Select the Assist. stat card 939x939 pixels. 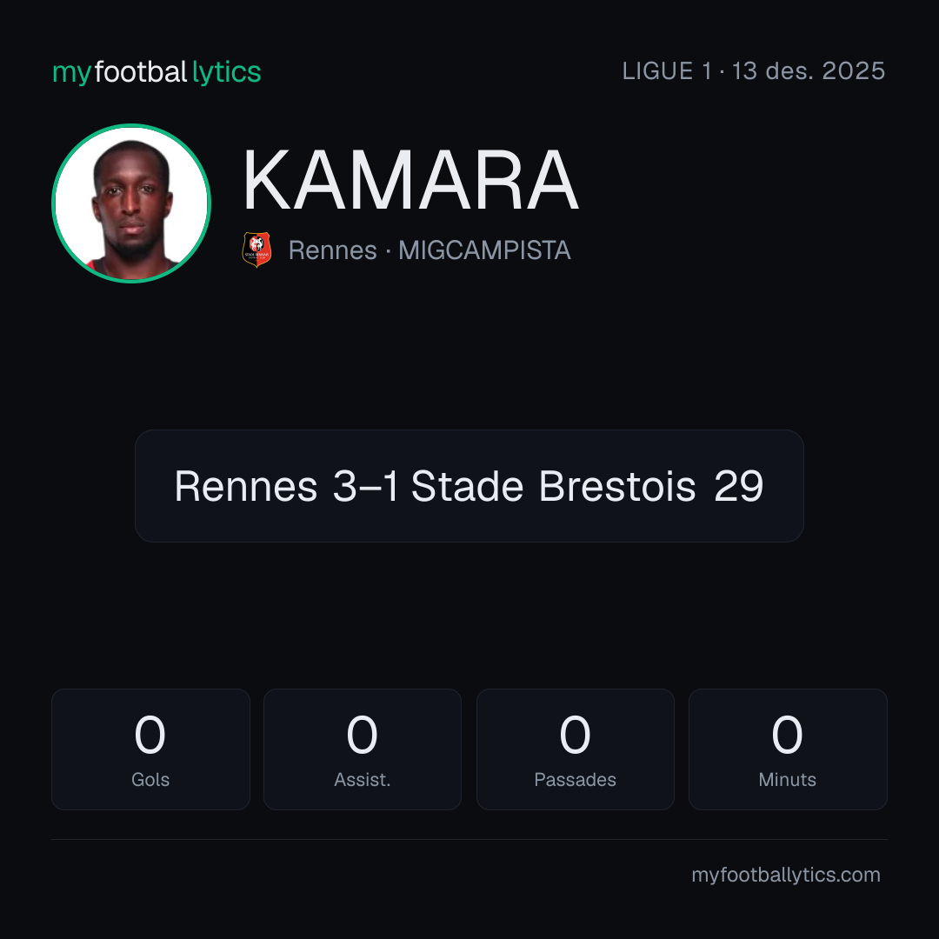pos(363,749)
